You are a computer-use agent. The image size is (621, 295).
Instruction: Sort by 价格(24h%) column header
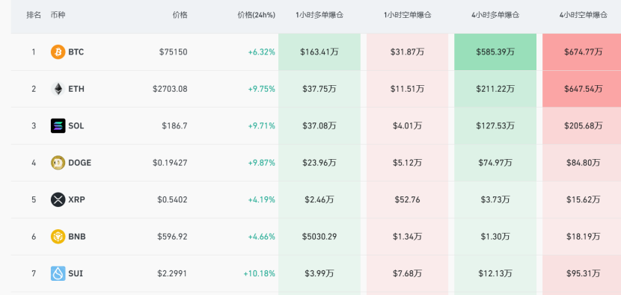coord(256,15)
